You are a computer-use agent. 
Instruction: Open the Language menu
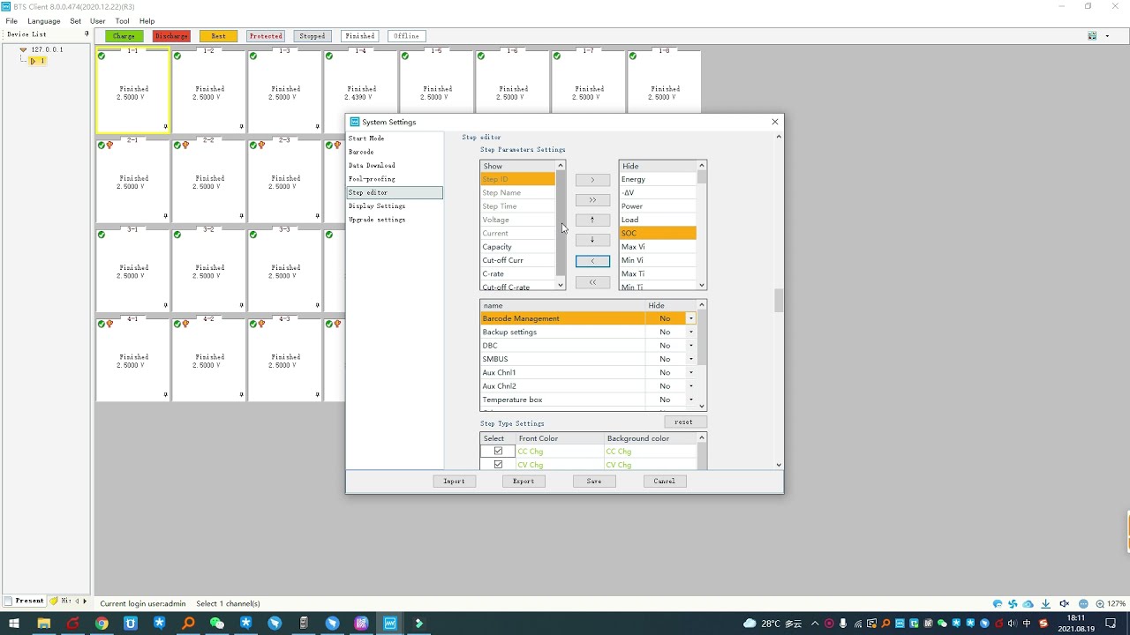click(x=44, y=21)
